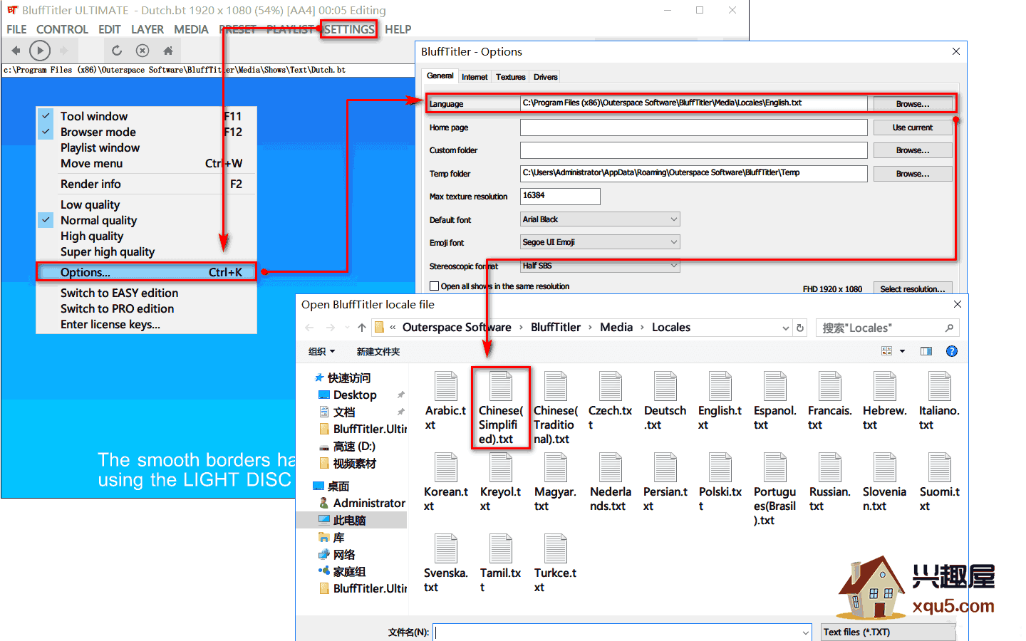The image size is (1026, 641).
Task: Select Chinese(Traditional).txt file
Action: point(555,408)
